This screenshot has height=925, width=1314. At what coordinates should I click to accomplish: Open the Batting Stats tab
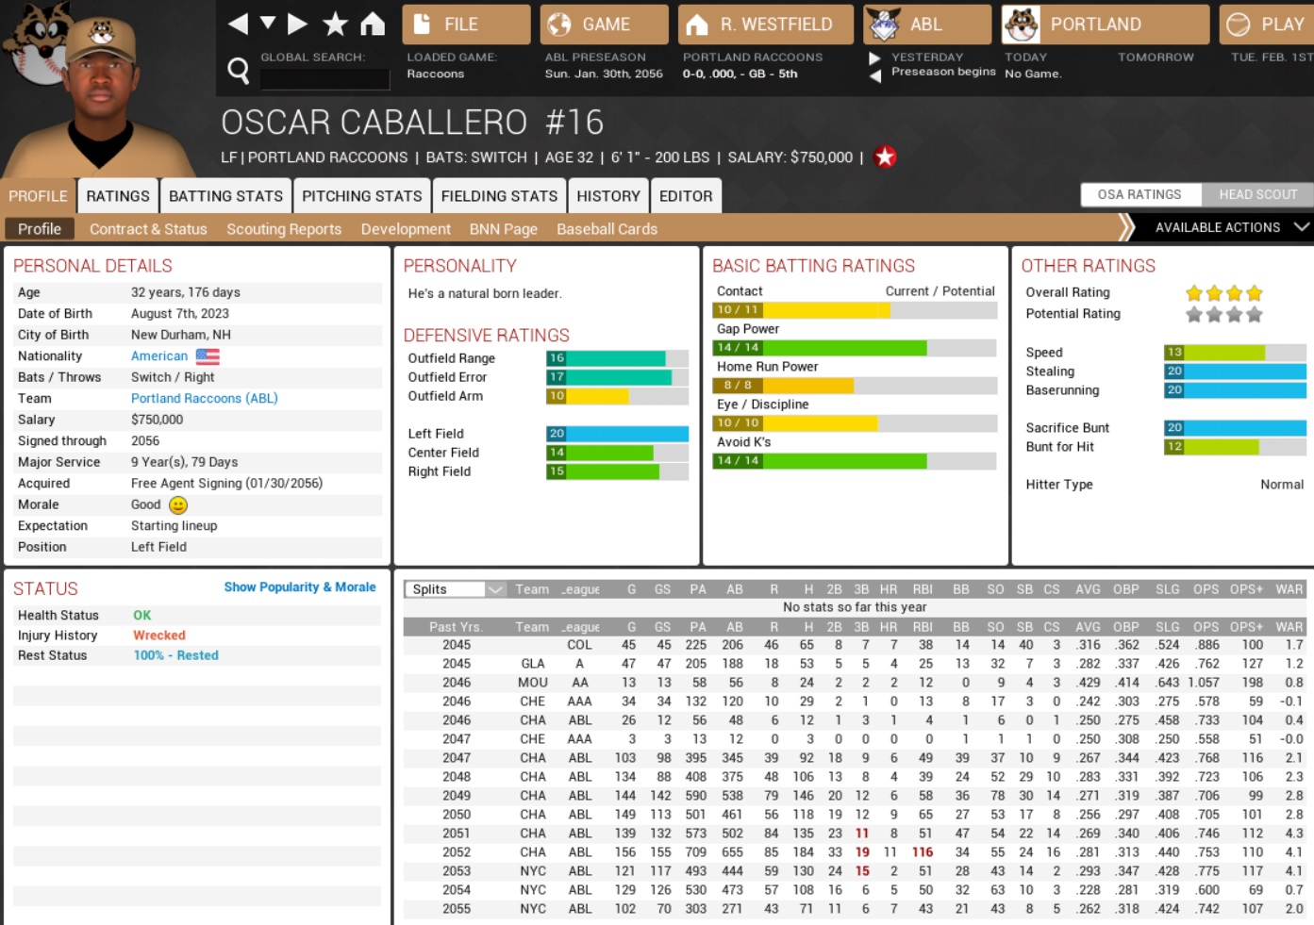click(225, 196)
